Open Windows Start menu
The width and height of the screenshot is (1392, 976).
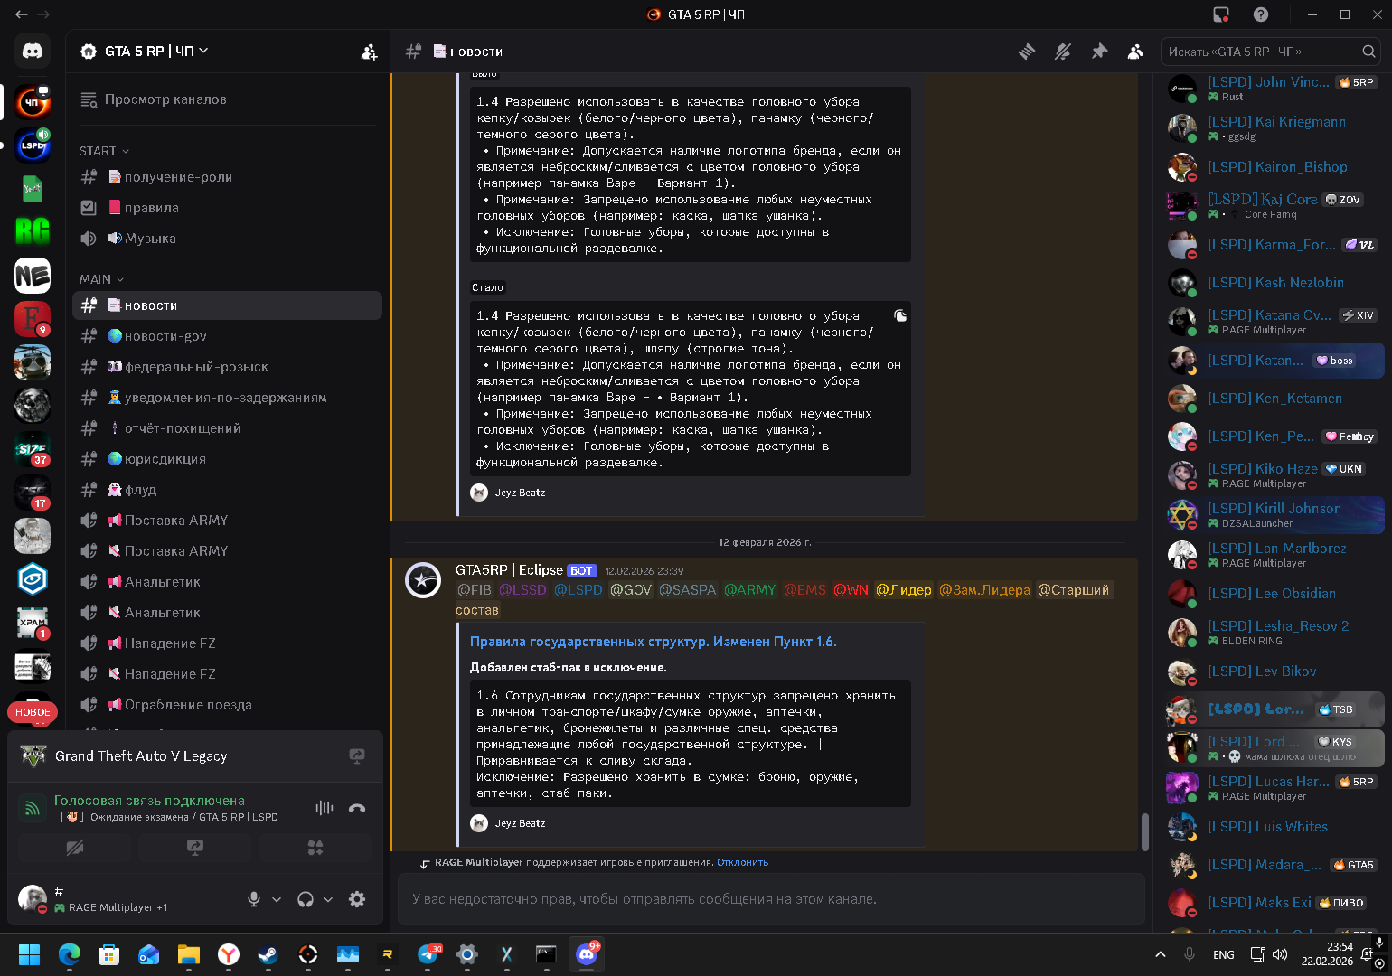tap(29, 954)
